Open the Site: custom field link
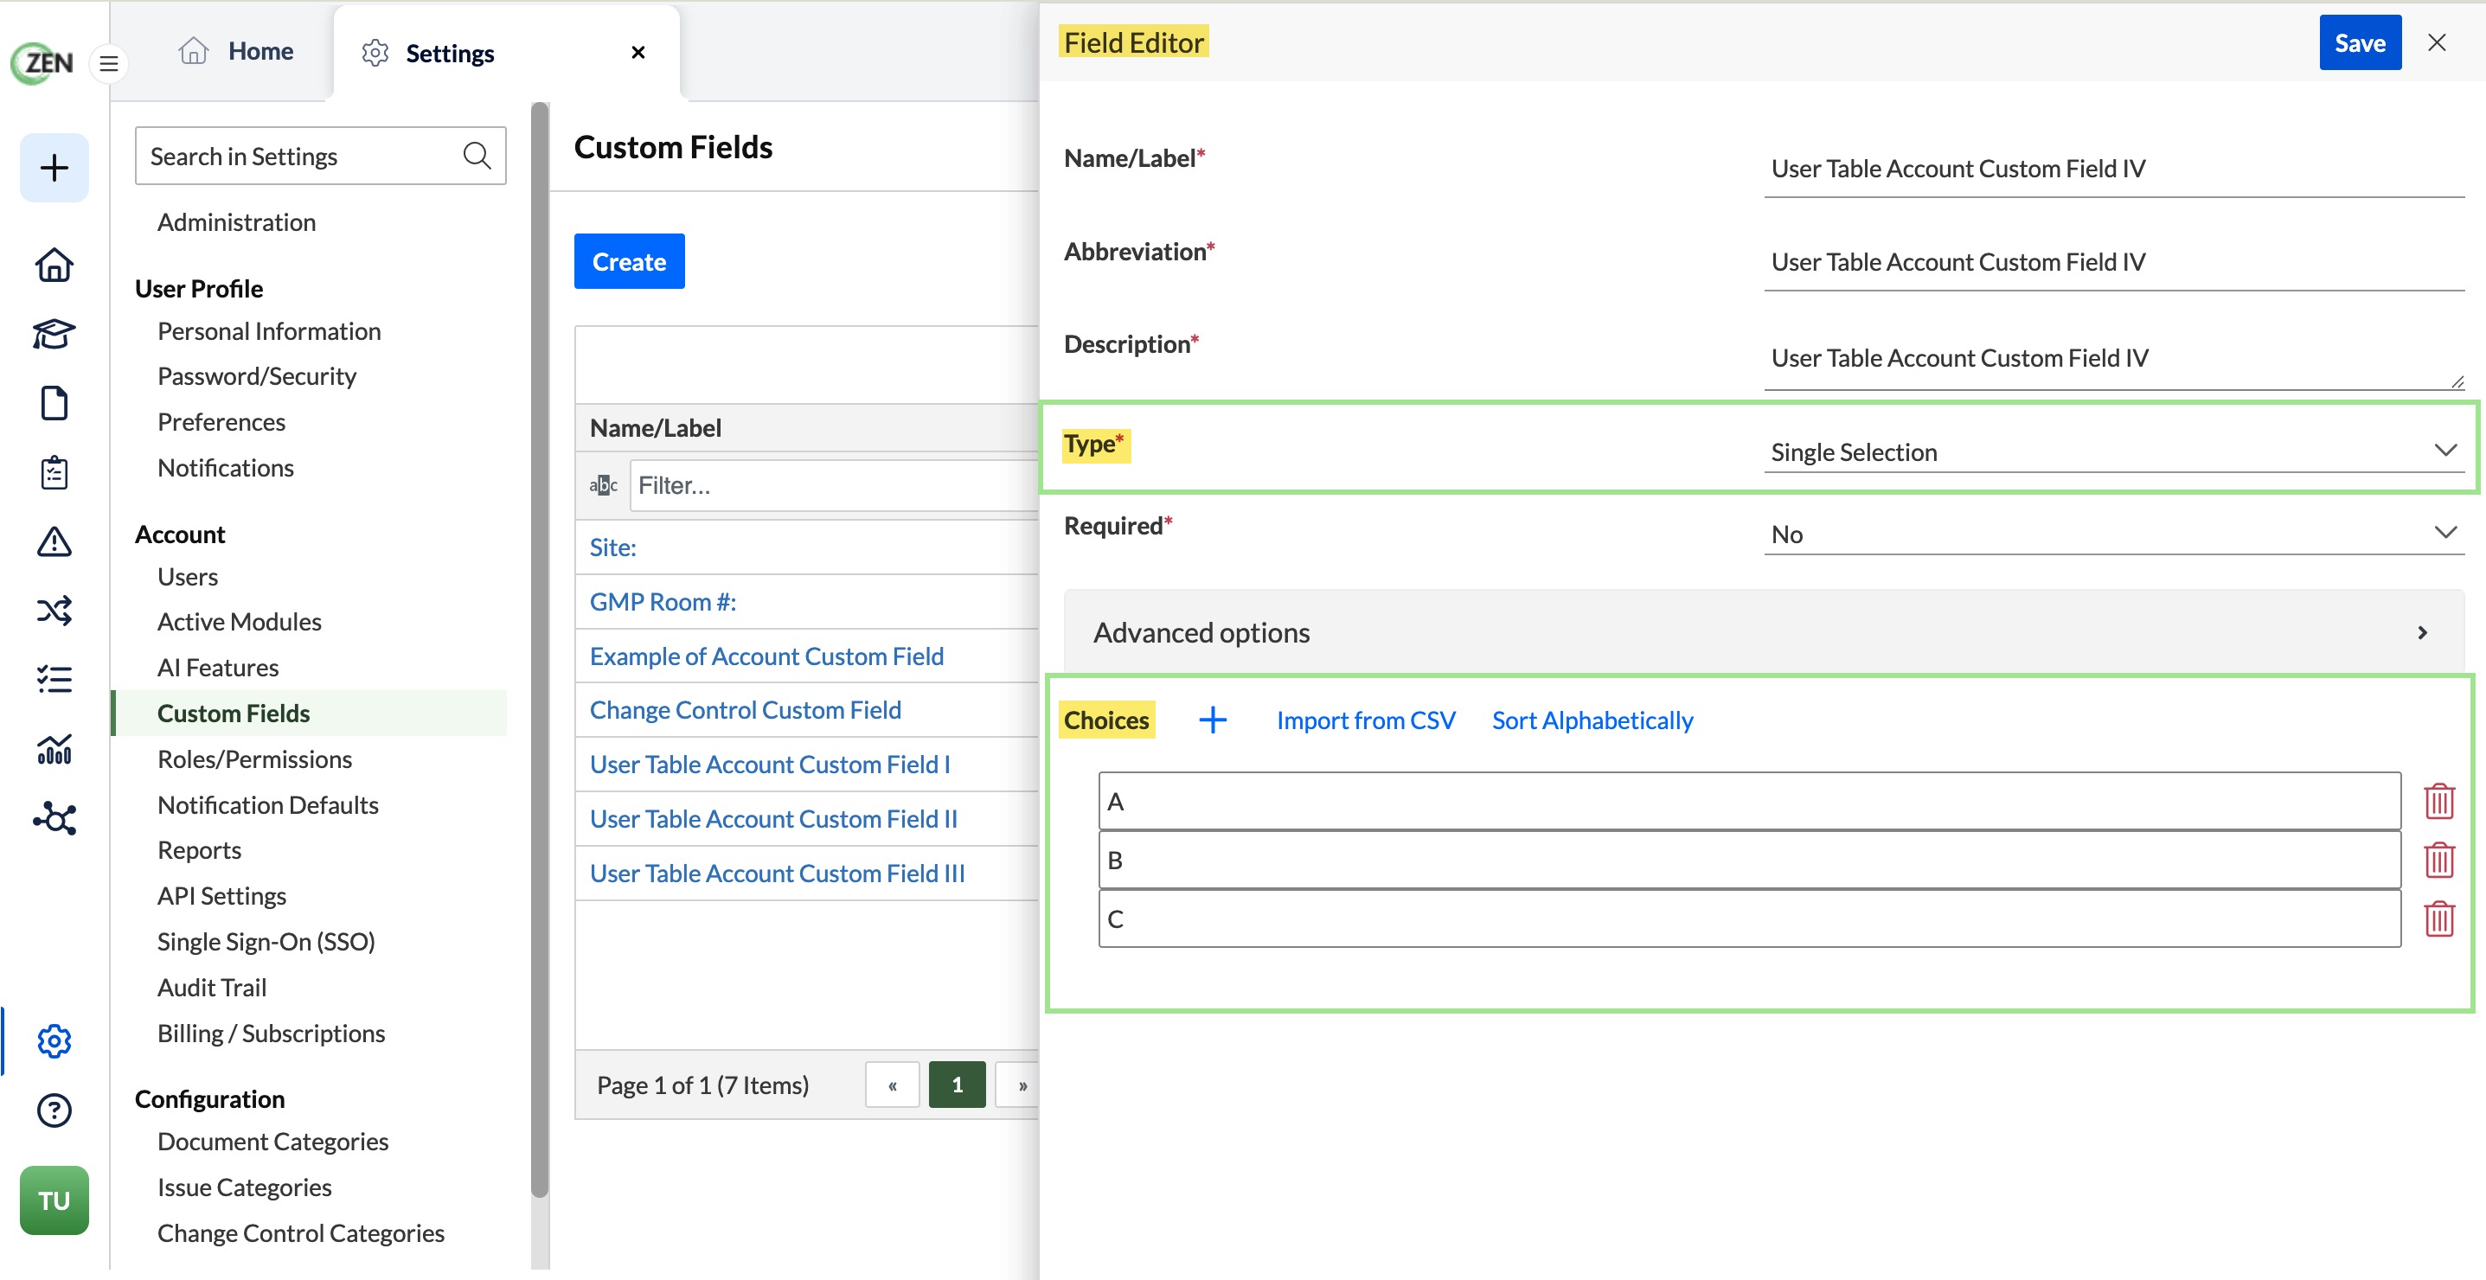This screenshot has height=1280, width=2486. 612,547
